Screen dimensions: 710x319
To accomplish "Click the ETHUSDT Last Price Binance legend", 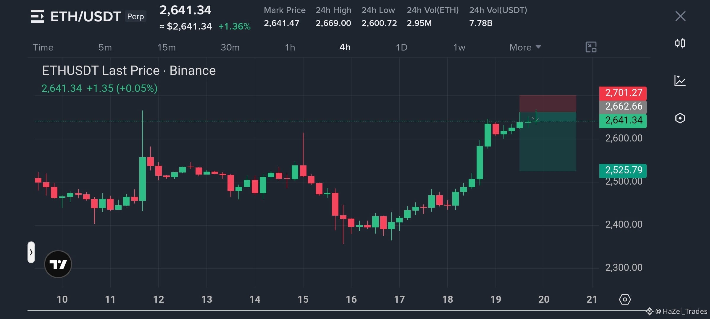I will point(129,71).
